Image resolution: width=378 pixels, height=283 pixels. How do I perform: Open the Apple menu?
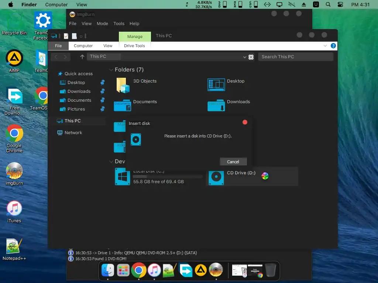tap(11, 4)
